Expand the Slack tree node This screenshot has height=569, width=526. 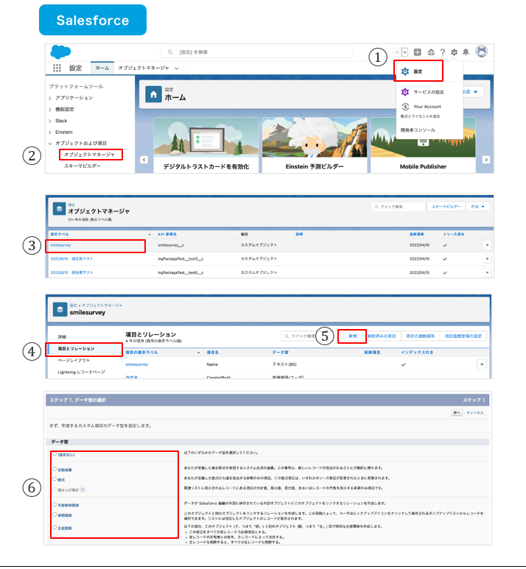[x=50, y=121]
